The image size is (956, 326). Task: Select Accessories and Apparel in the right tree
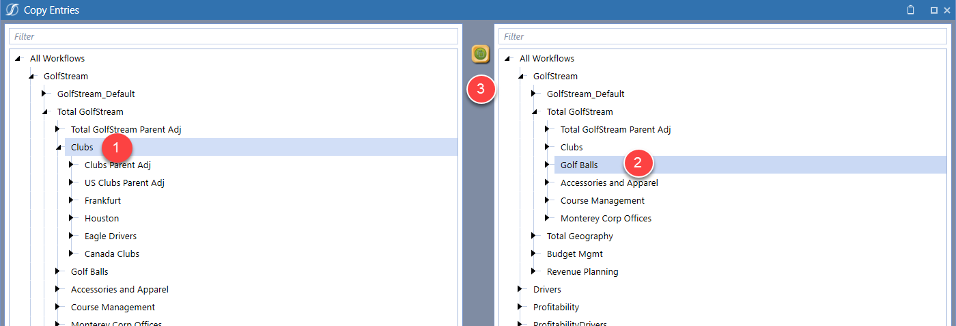click(x=609, y=182)
